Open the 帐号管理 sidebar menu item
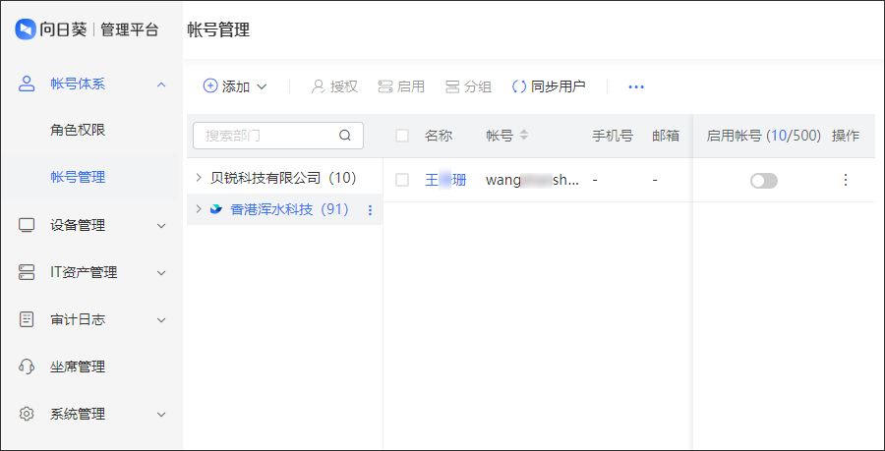This screenshot has width=885, height=451. tap(78, 177)
